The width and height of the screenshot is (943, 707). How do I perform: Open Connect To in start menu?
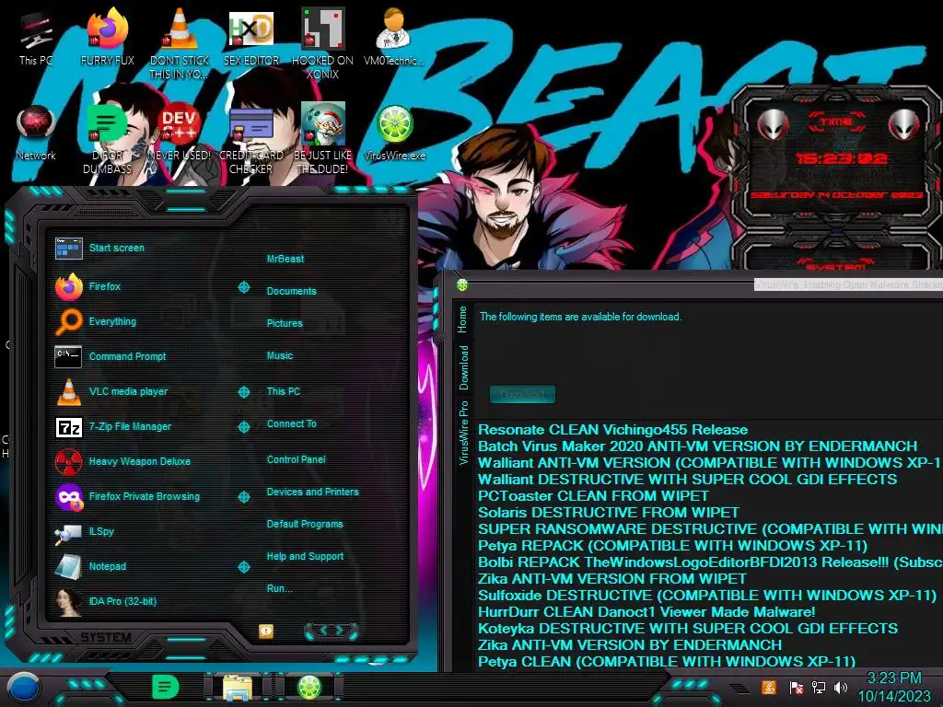[291, 423]
